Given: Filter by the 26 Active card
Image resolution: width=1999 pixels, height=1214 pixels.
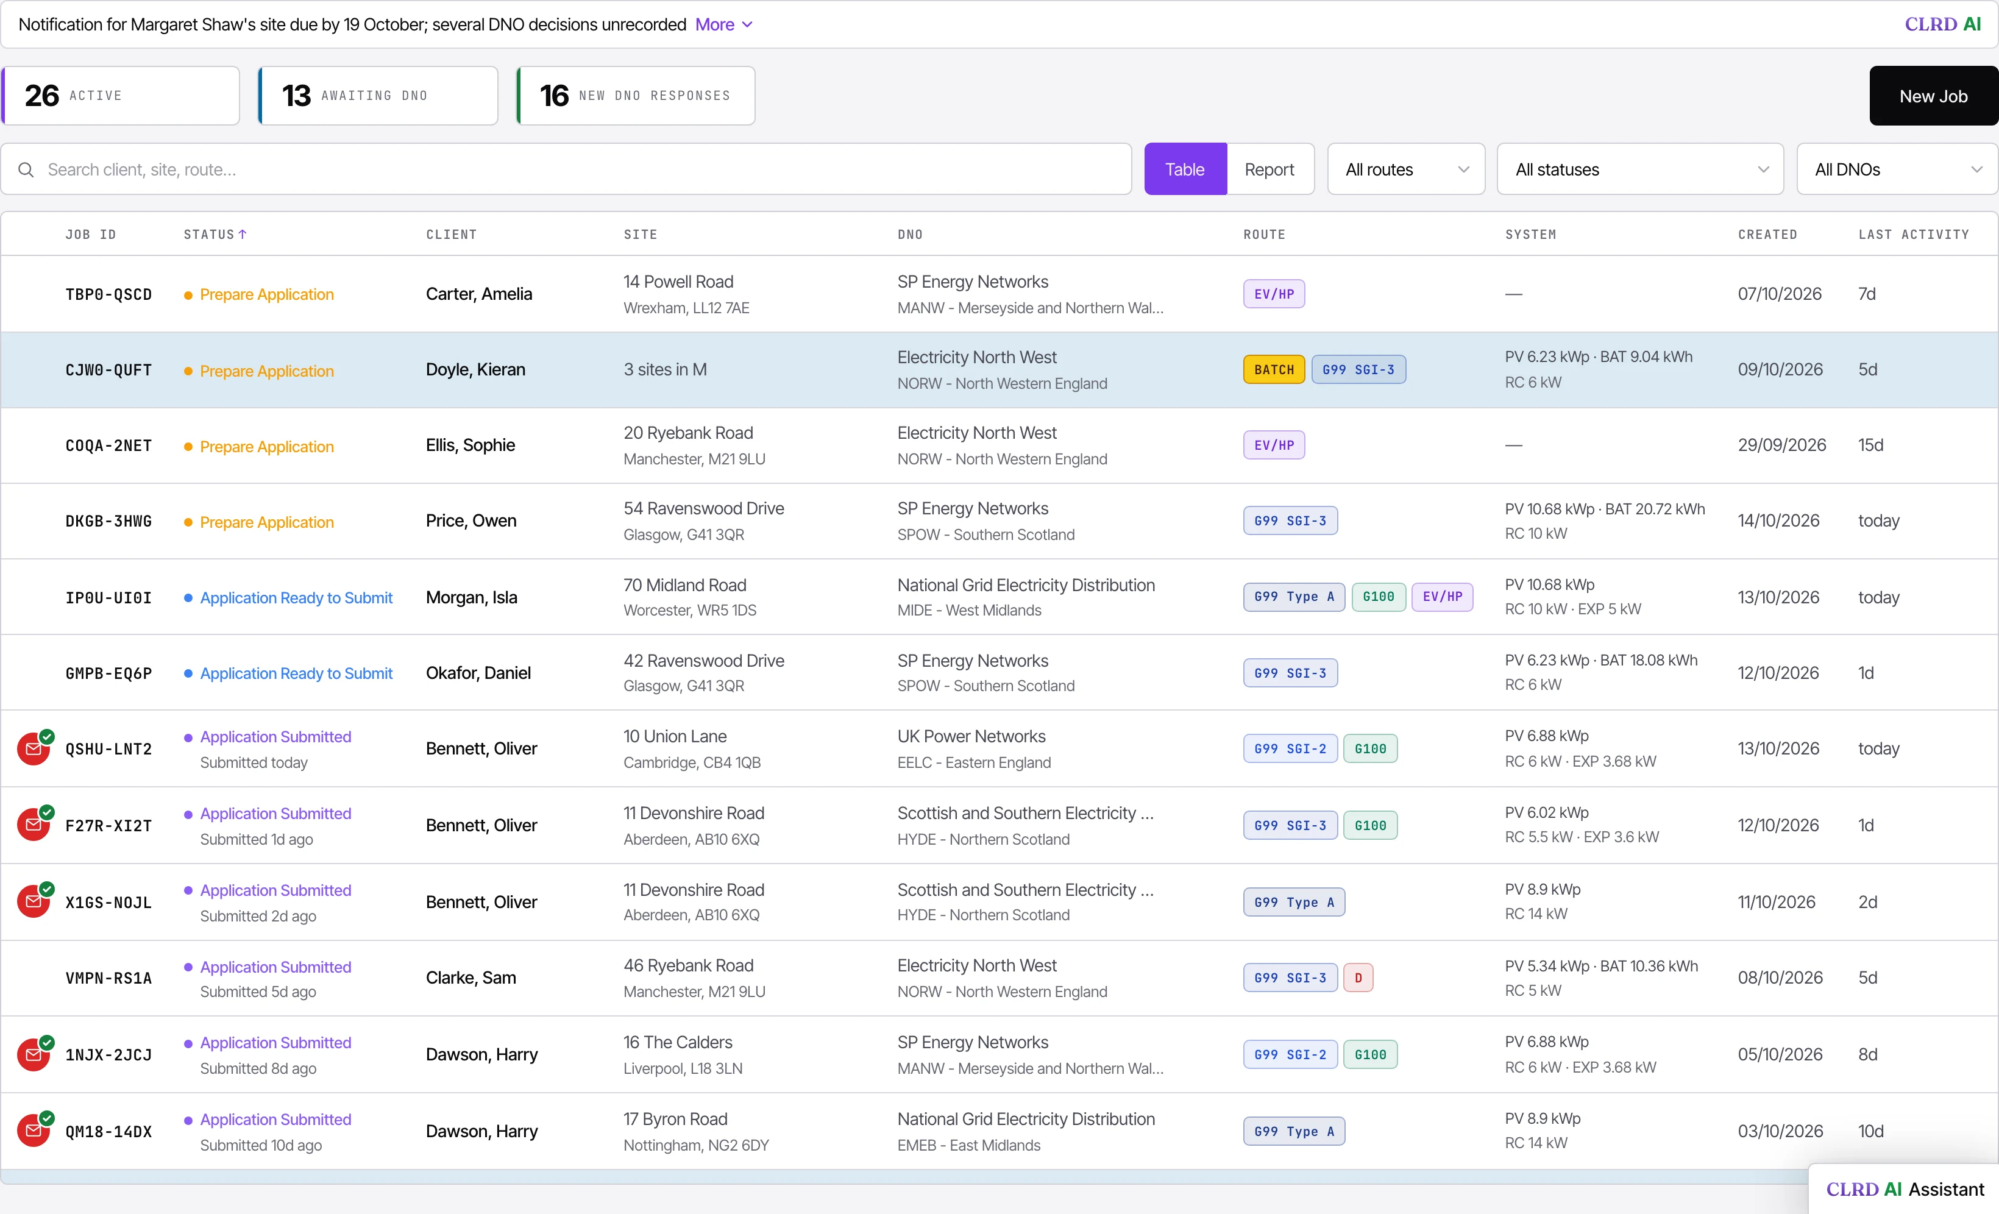Looking at the screenshot, I should tap(121, 96).
